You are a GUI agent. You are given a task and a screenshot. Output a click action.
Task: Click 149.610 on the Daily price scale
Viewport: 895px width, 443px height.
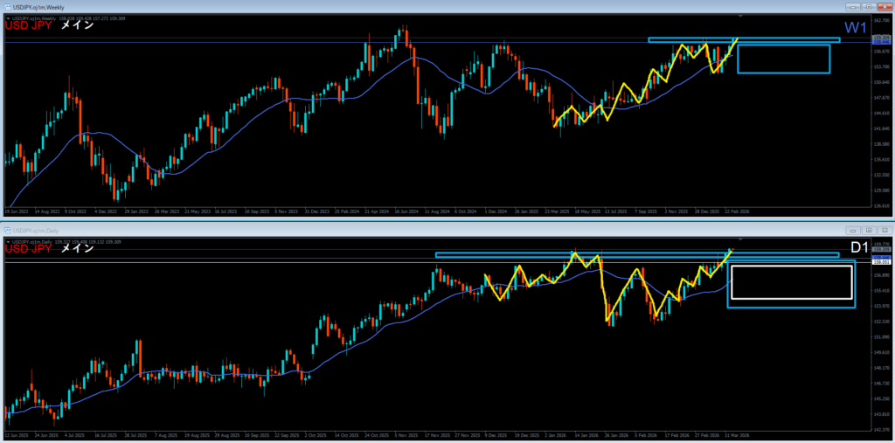[881, 352]
